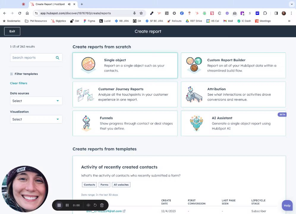
Task: Click the LIFECYCLE STAGE column header
Action: [258, 202]
